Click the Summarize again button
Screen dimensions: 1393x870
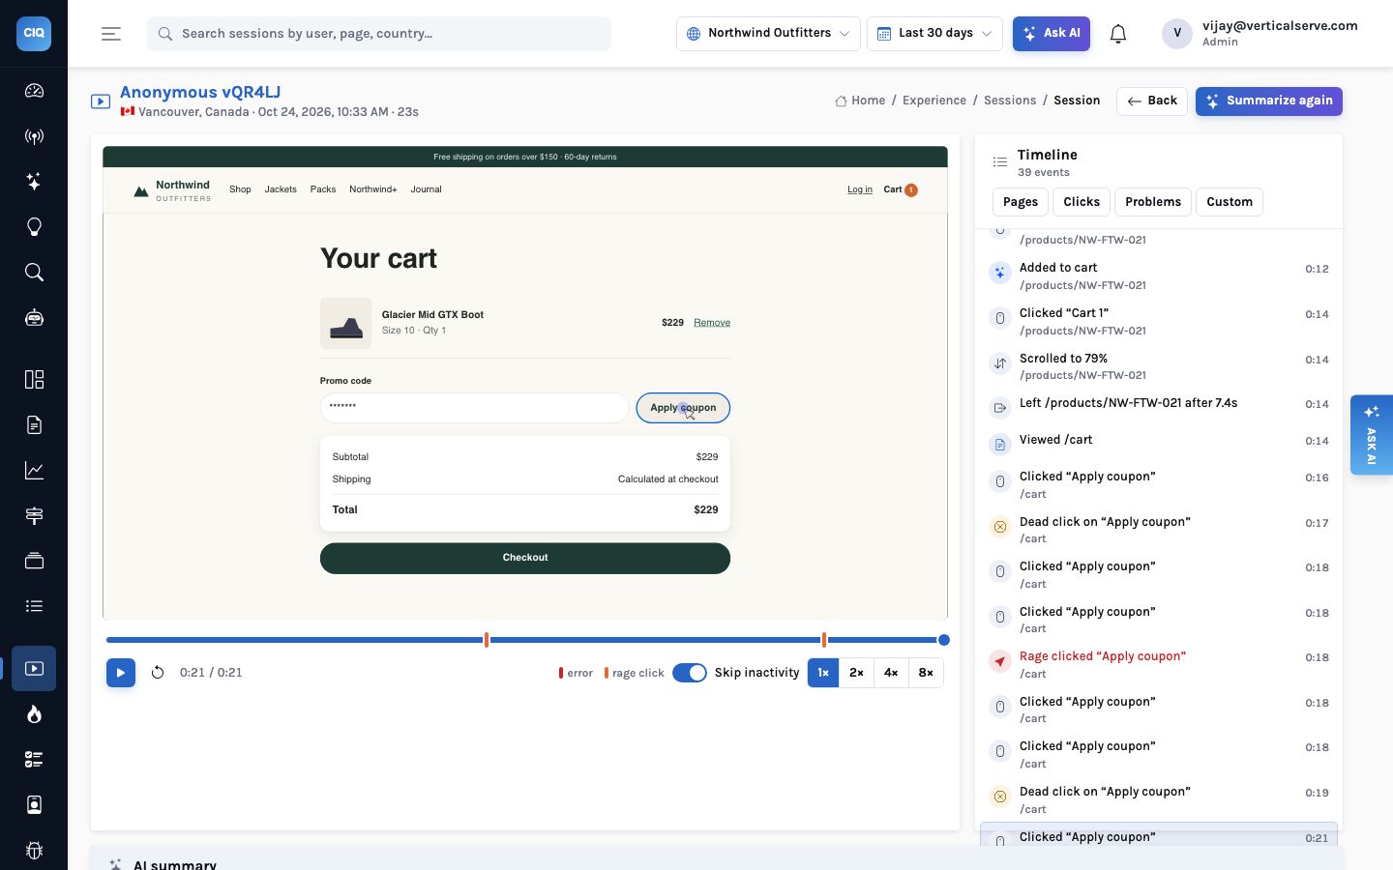point(1269,101)
